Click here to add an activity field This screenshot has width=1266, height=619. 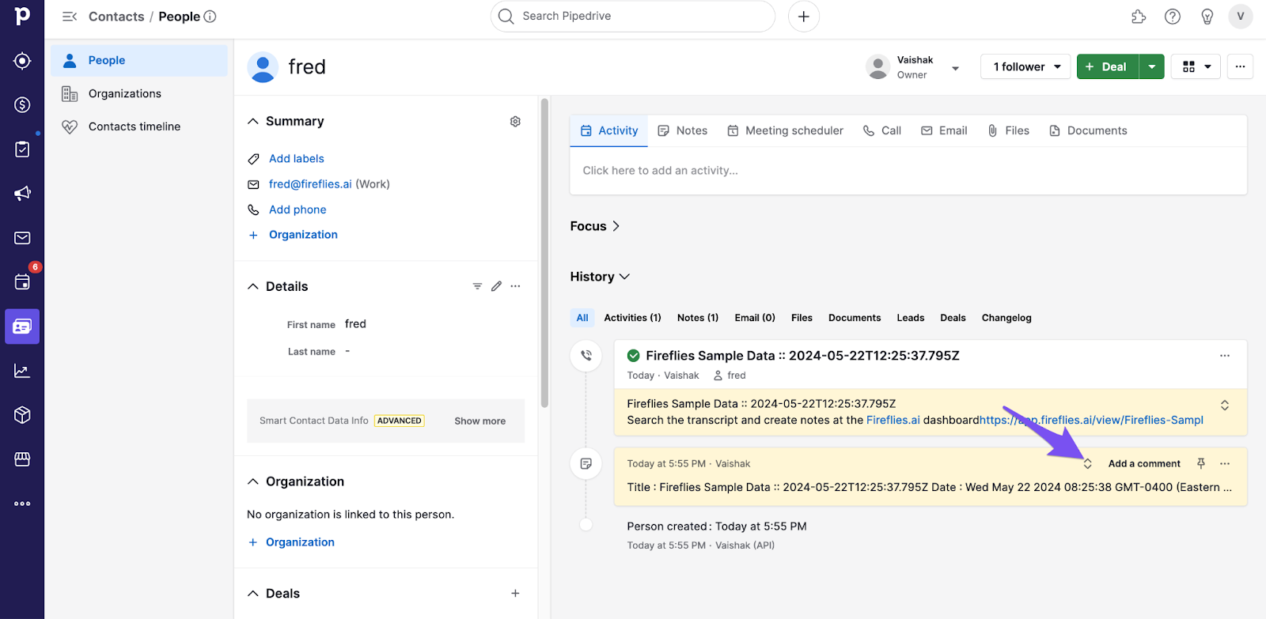click(908, 171)
